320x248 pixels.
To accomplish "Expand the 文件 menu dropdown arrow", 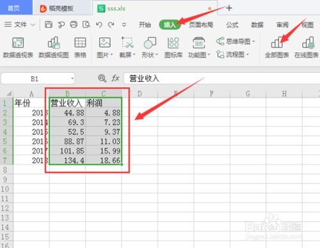I will click(33, 25).
